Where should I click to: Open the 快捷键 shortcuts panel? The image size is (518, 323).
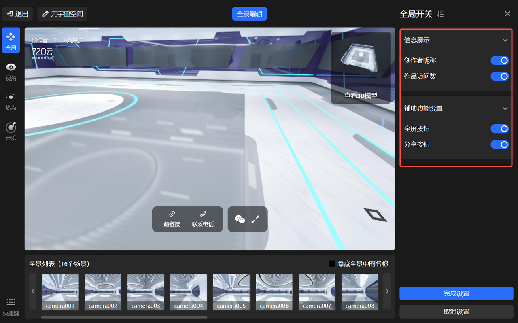pyautogui.click(x=11, y=307)
